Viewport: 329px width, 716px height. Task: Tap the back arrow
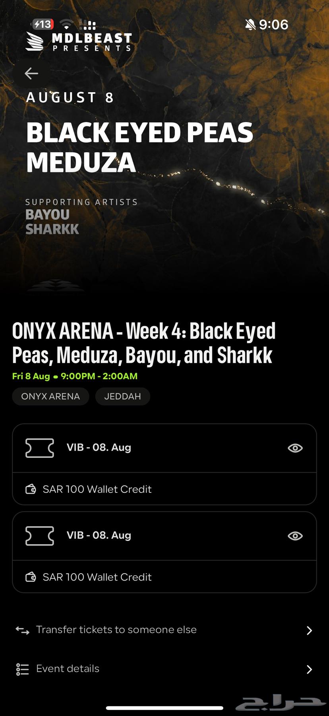pyautogui.click(x=31, y=73)
